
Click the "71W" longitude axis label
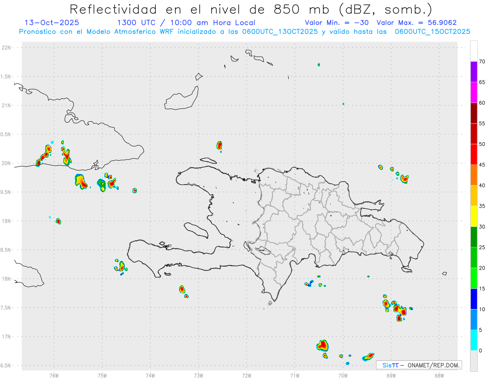(x=295, y=375)
